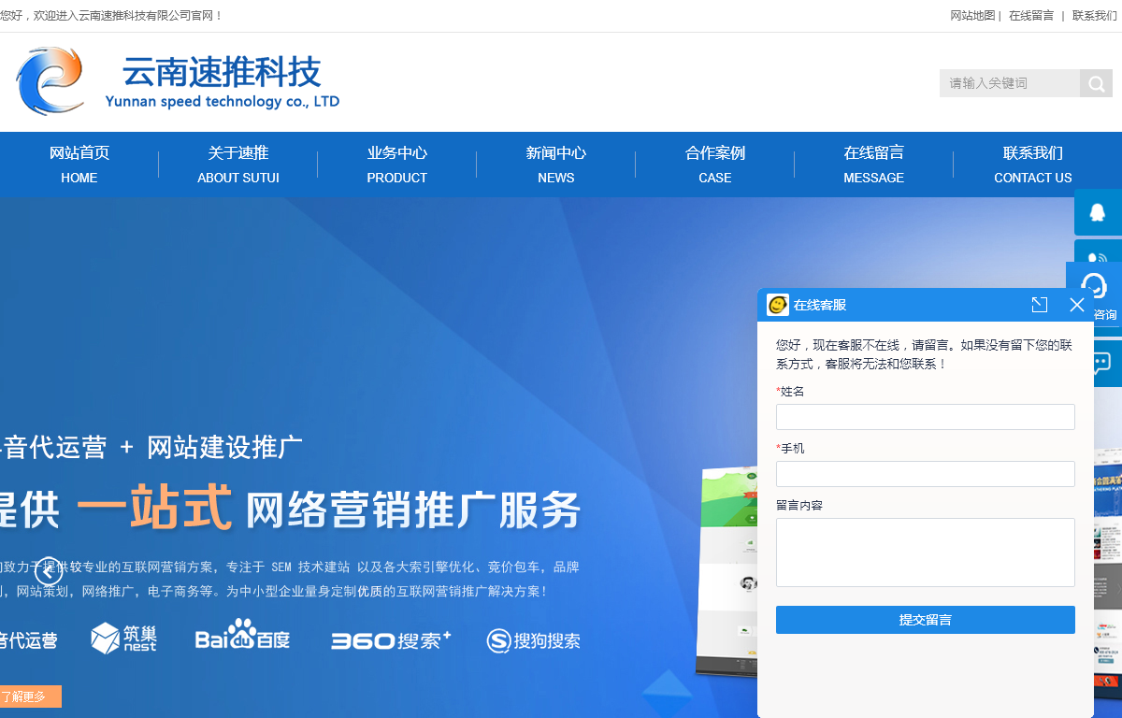Viewport: 1122px width, 718px height.
Task: Click the Zhuchao nest logo
Action: coord(123,638)
